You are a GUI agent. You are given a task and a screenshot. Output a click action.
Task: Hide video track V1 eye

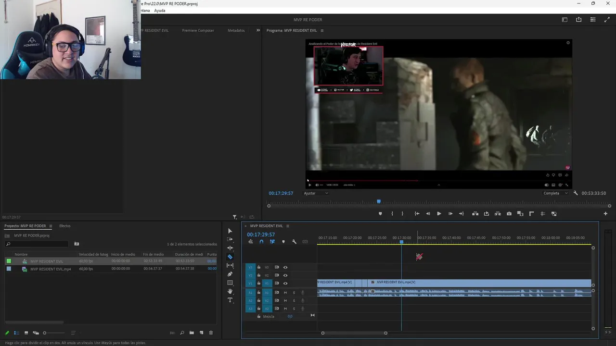pos(285,284)
